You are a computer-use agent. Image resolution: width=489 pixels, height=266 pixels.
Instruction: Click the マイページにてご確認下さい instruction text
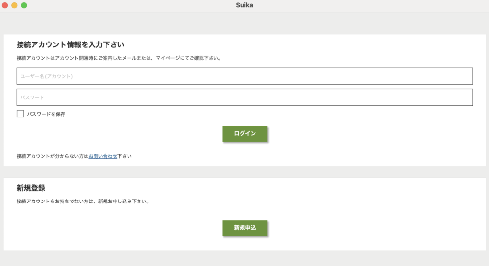(x=188, y=58)
